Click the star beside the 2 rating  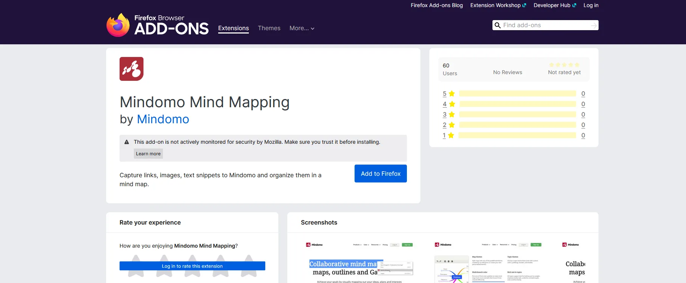coord(452,125)
